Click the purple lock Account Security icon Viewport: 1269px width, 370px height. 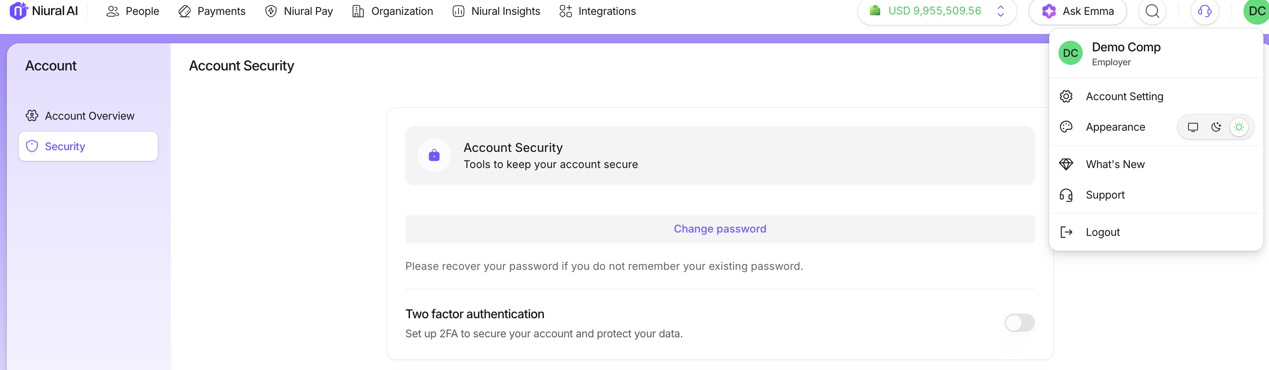click(x=434, y=155)
